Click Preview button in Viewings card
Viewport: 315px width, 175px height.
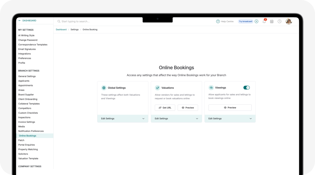pyautogui.click(x=230, y=108)
